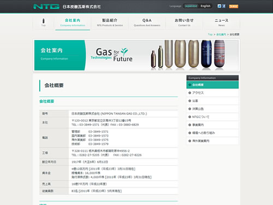Switch language to Japanese
The width and height of the screenshot is (273, 205).
click(191, 6)
